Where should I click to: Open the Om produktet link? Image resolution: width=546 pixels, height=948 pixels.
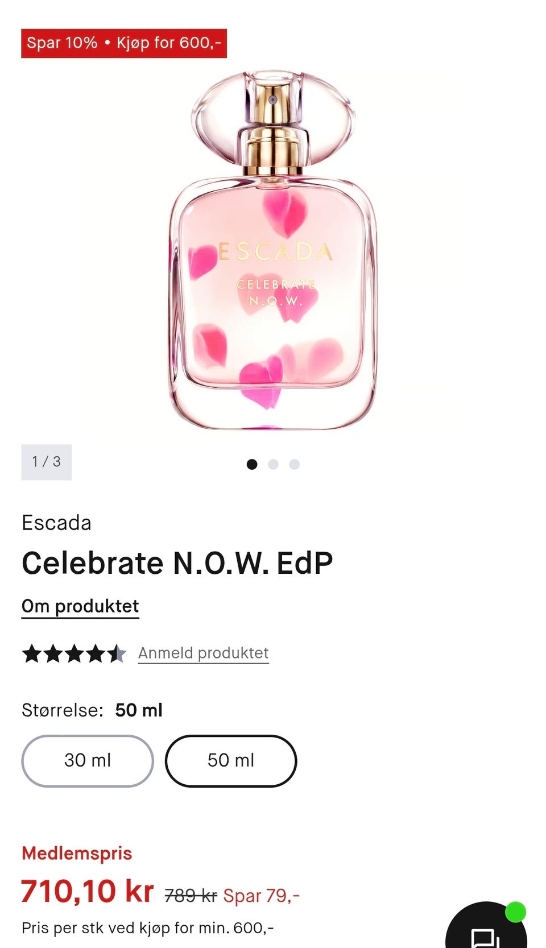point(80,606)
